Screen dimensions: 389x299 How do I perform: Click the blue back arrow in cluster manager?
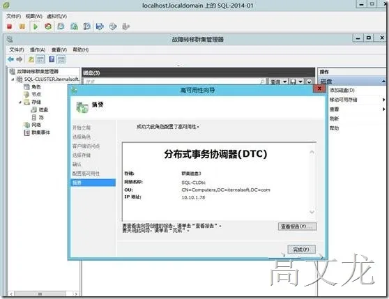pyautogui.click(x=10, y=59)
